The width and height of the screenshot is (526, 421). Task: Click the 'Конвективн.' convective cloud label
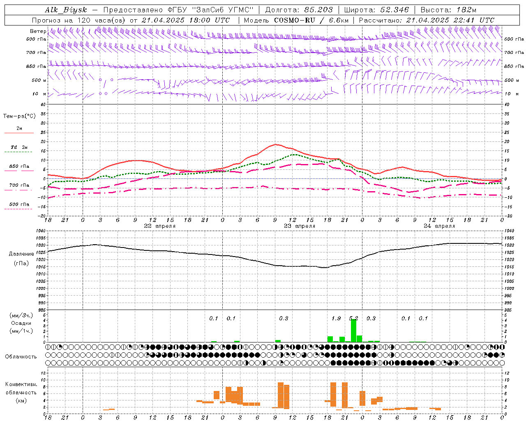[21, 384]
